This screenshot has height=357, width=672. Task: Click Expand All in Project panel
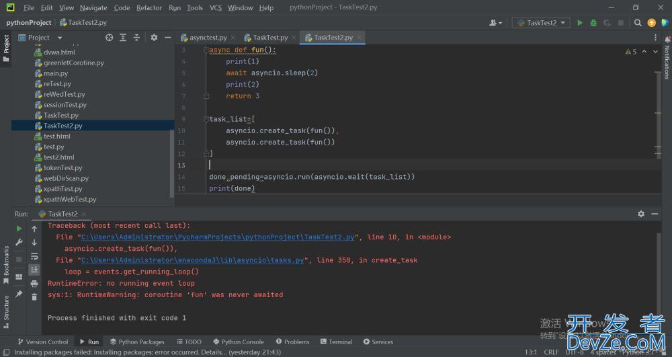[x=123, y=38]
